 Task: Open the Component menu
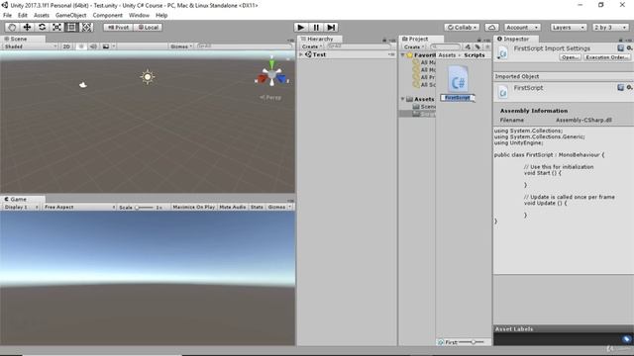tap(108, 16)
